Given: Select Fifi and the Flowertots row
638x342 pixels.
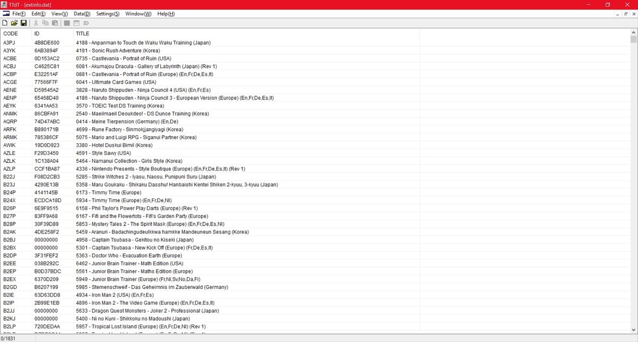Looking at the screenshot, I should coord(315,216).
